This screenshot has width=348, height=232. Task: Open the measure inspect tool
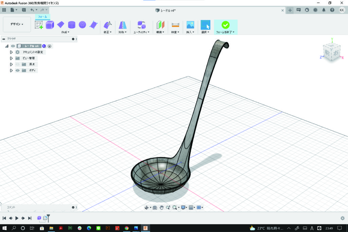[x=175, y=25]
